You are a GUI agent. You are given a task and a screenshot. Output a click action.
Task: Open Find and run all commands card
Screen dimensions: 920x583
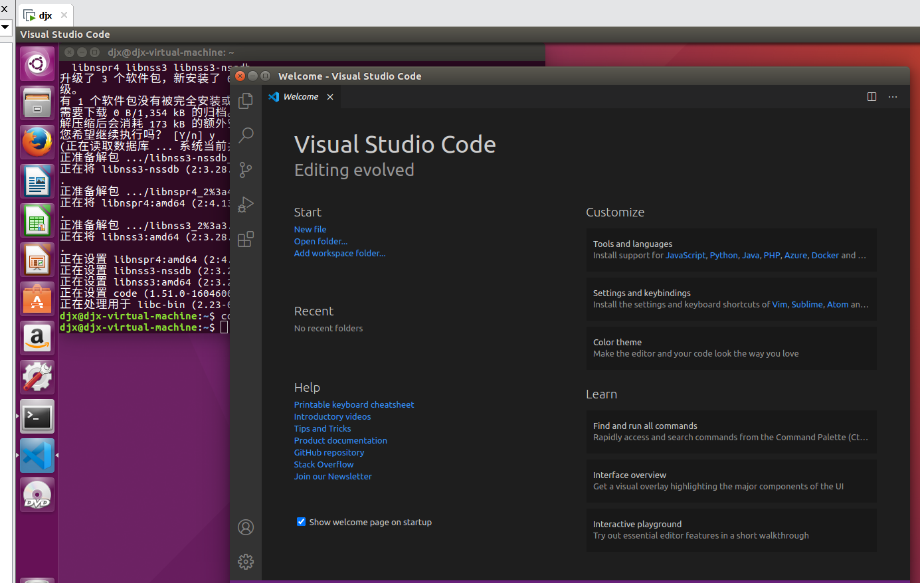coord(731,432)
